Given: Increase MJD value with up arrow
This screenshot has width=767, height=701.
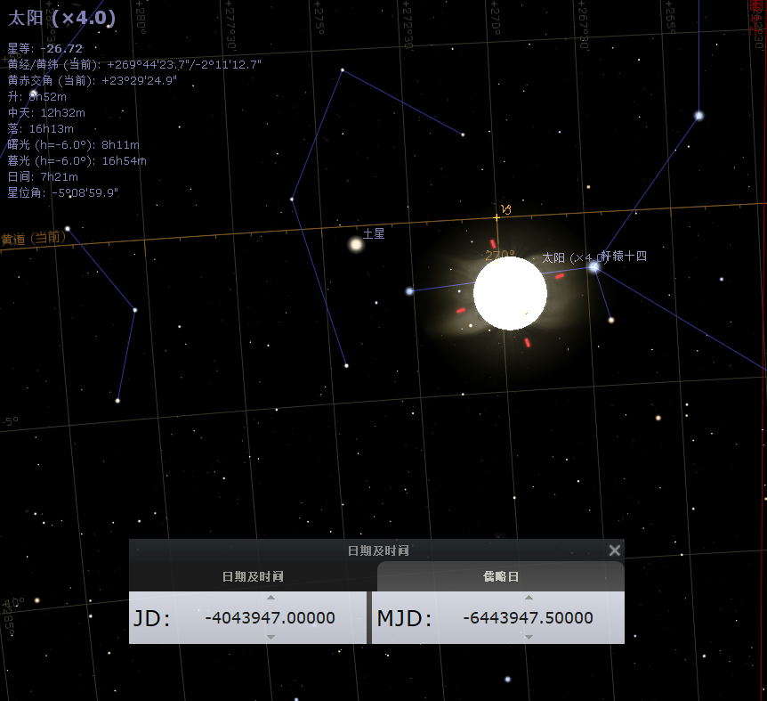Looking at the screenshot, I should tap(529, 597).
